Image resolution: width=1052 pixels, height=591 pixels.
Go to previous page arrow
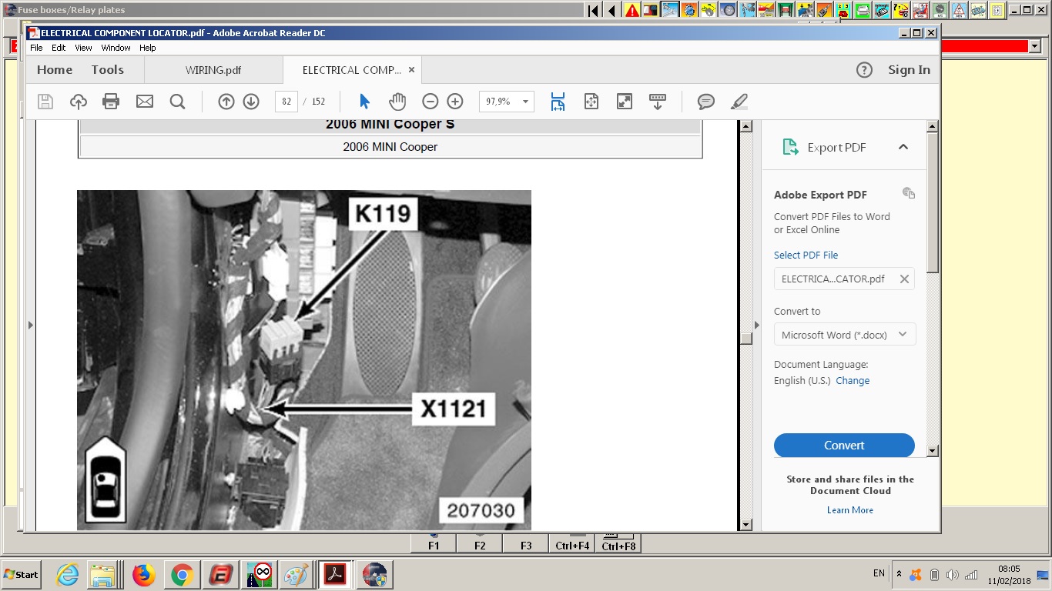(226, 102)
